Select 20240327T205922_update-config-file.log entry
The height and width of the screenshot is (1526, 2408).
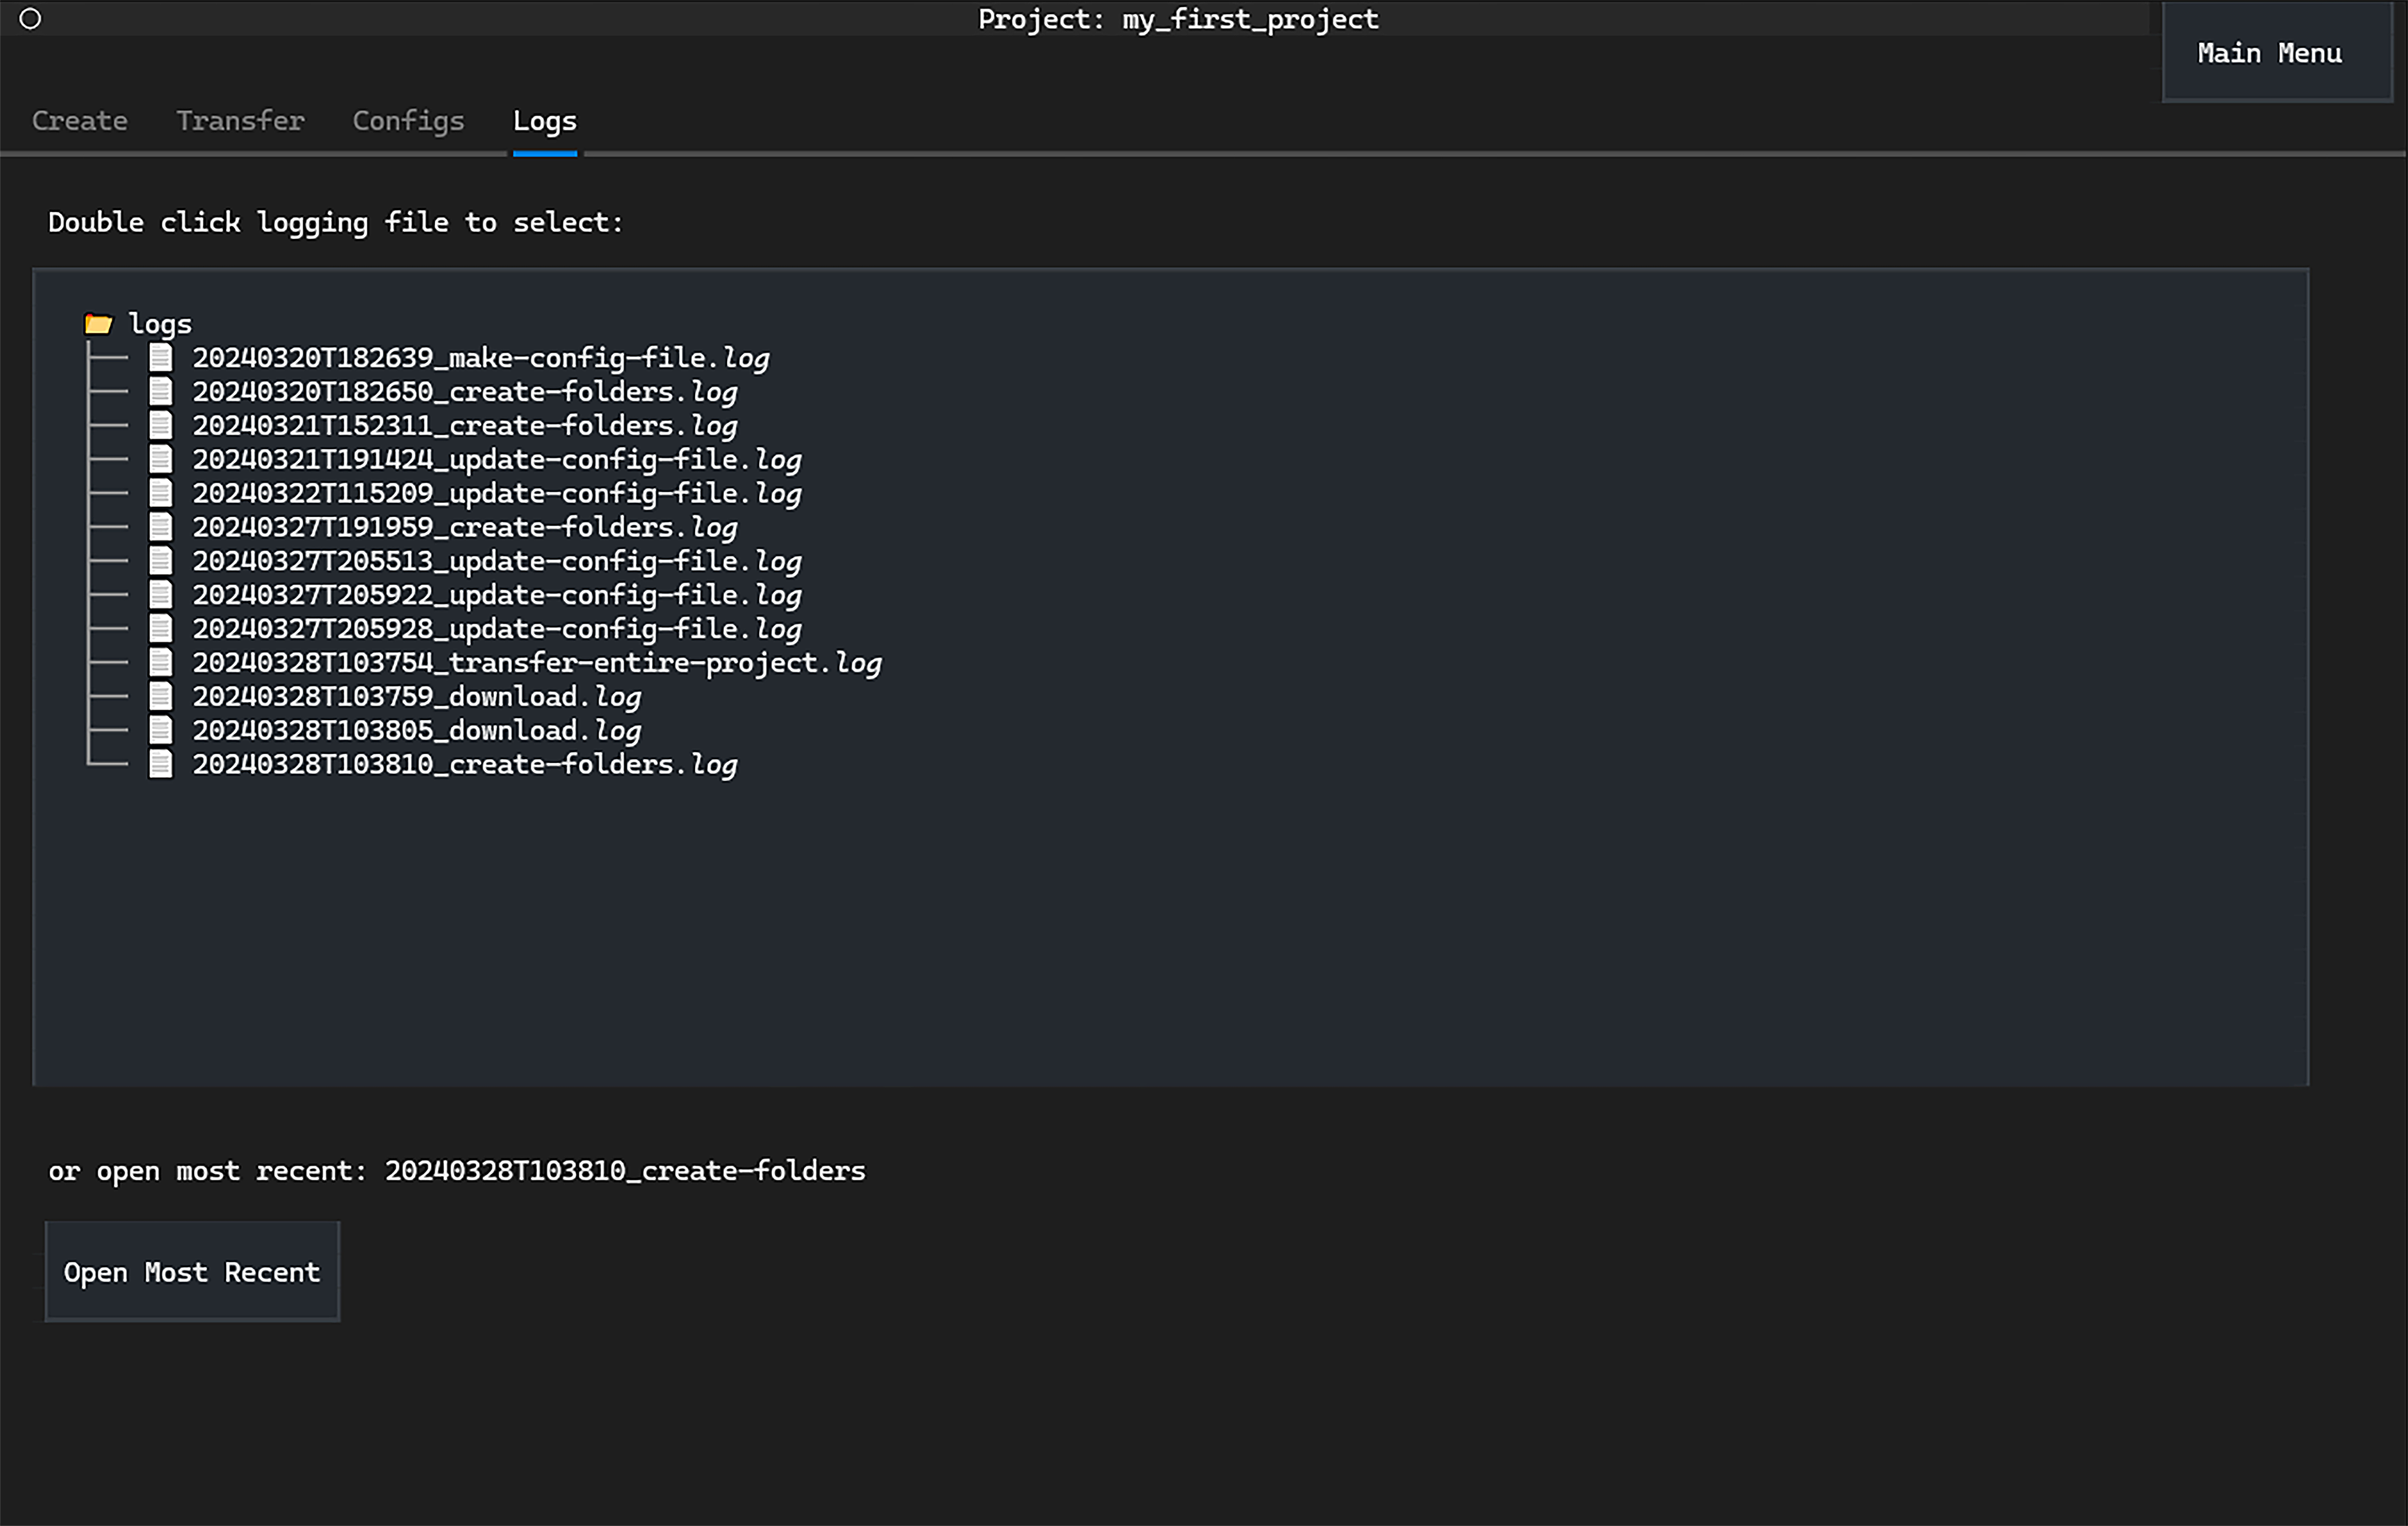pyautogui.click(x=496, y=595)
